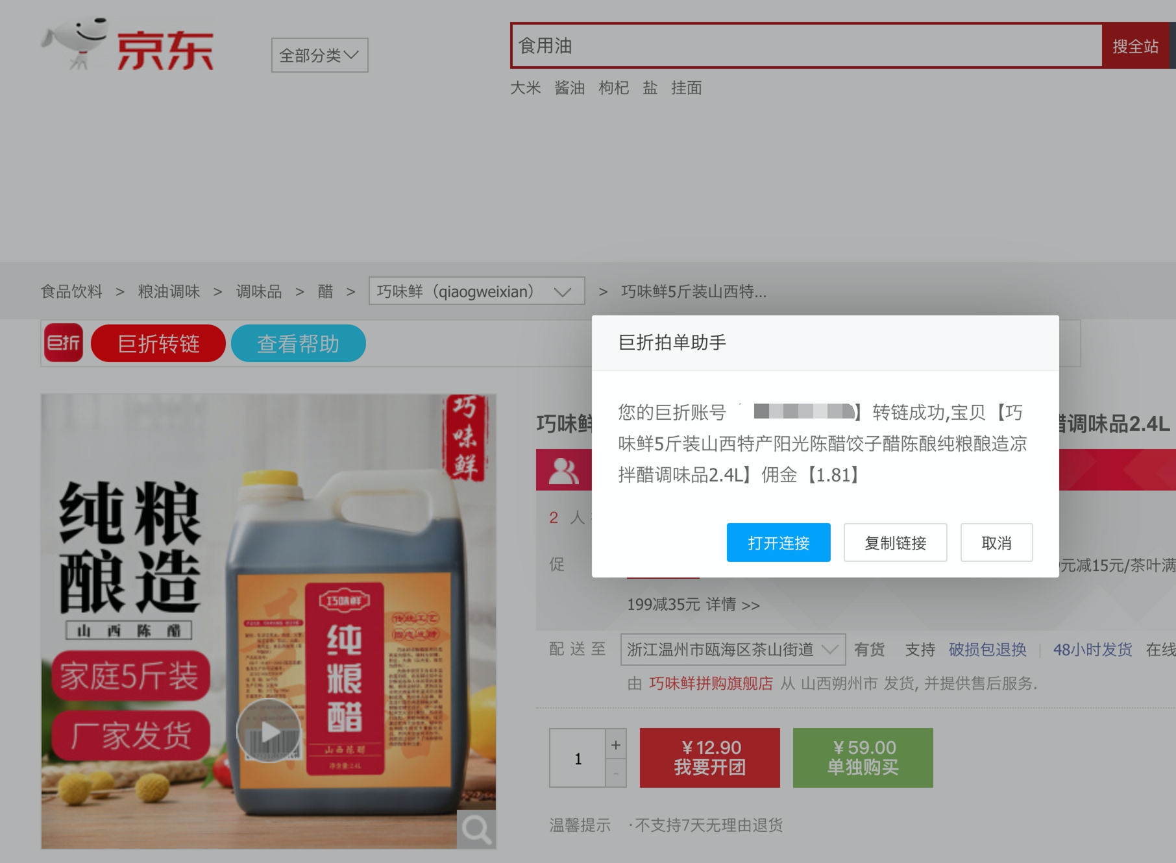Click the main vinegar product image
The height and width of the screenshot is (863, 1176).
click(269, 621)
